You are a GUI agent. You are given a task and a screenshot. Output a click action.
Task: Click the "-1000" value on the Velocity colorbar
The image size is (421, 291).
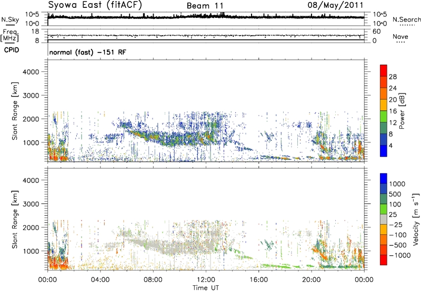click(400, 255)
